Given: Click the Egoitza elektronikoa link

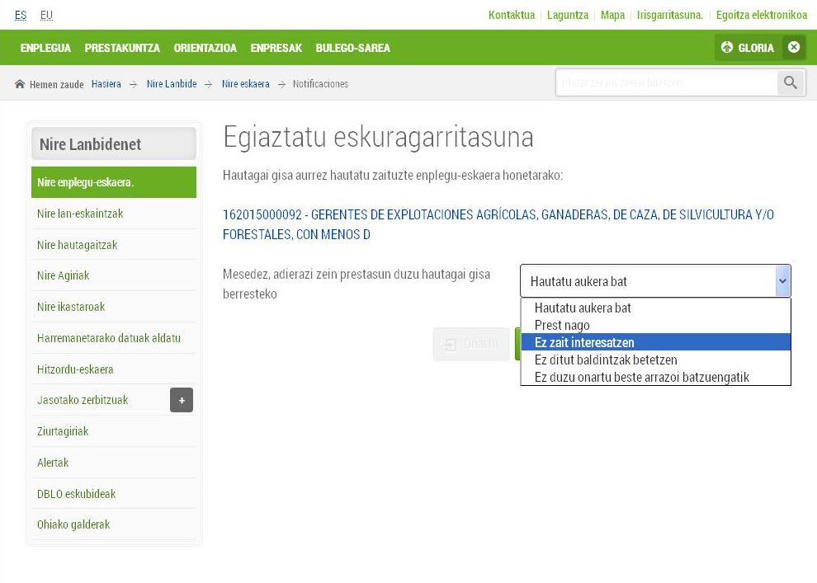Looking at the screenshot, I should click(x=761, y=15).
